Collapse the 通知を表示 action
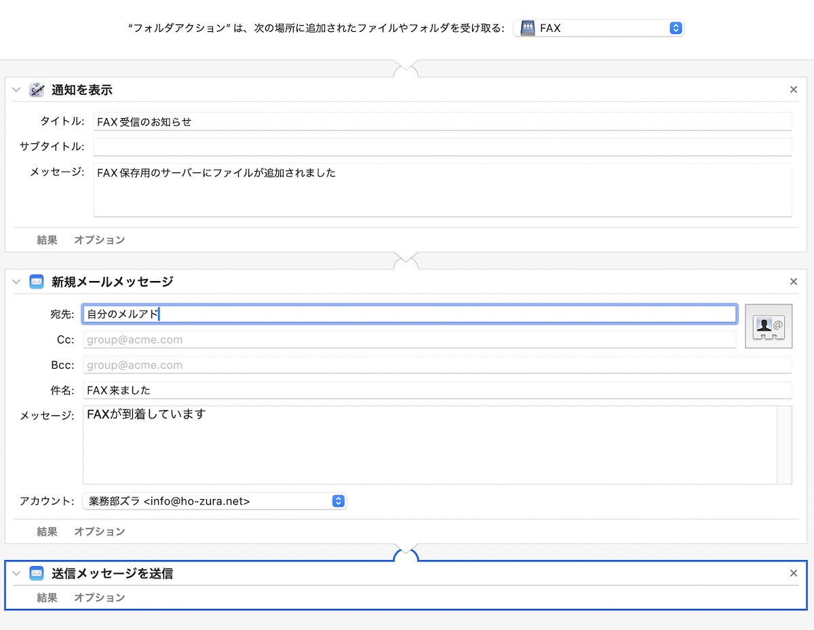This screenshot has height=630, width=814. [x=17, y=90]
